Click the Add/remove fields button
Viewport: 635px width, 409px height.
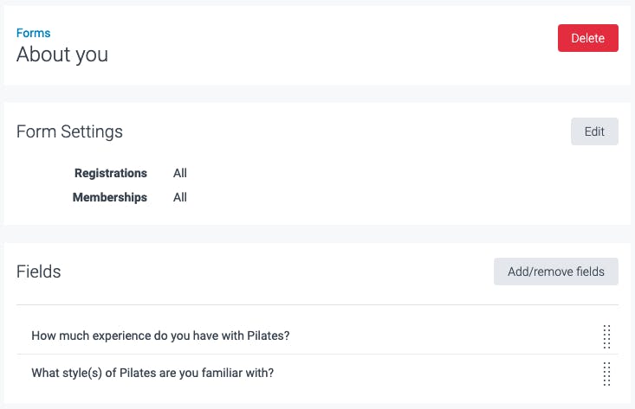pyautogui.click(x=556, y=272)
